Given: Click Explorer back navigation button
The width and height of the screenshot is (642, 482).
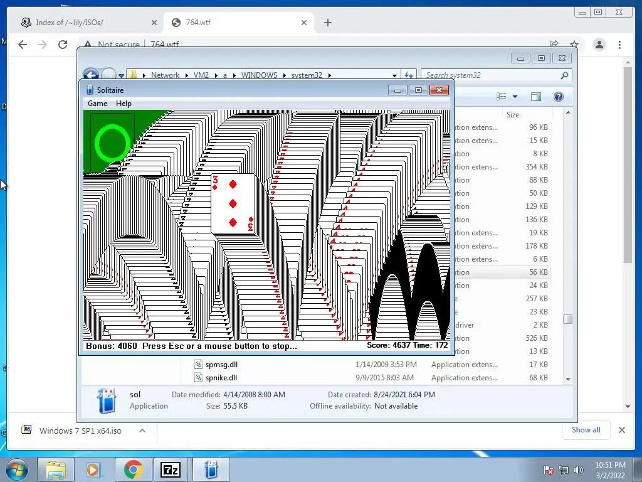Looking at the screenshot, I should coord(91,75).
